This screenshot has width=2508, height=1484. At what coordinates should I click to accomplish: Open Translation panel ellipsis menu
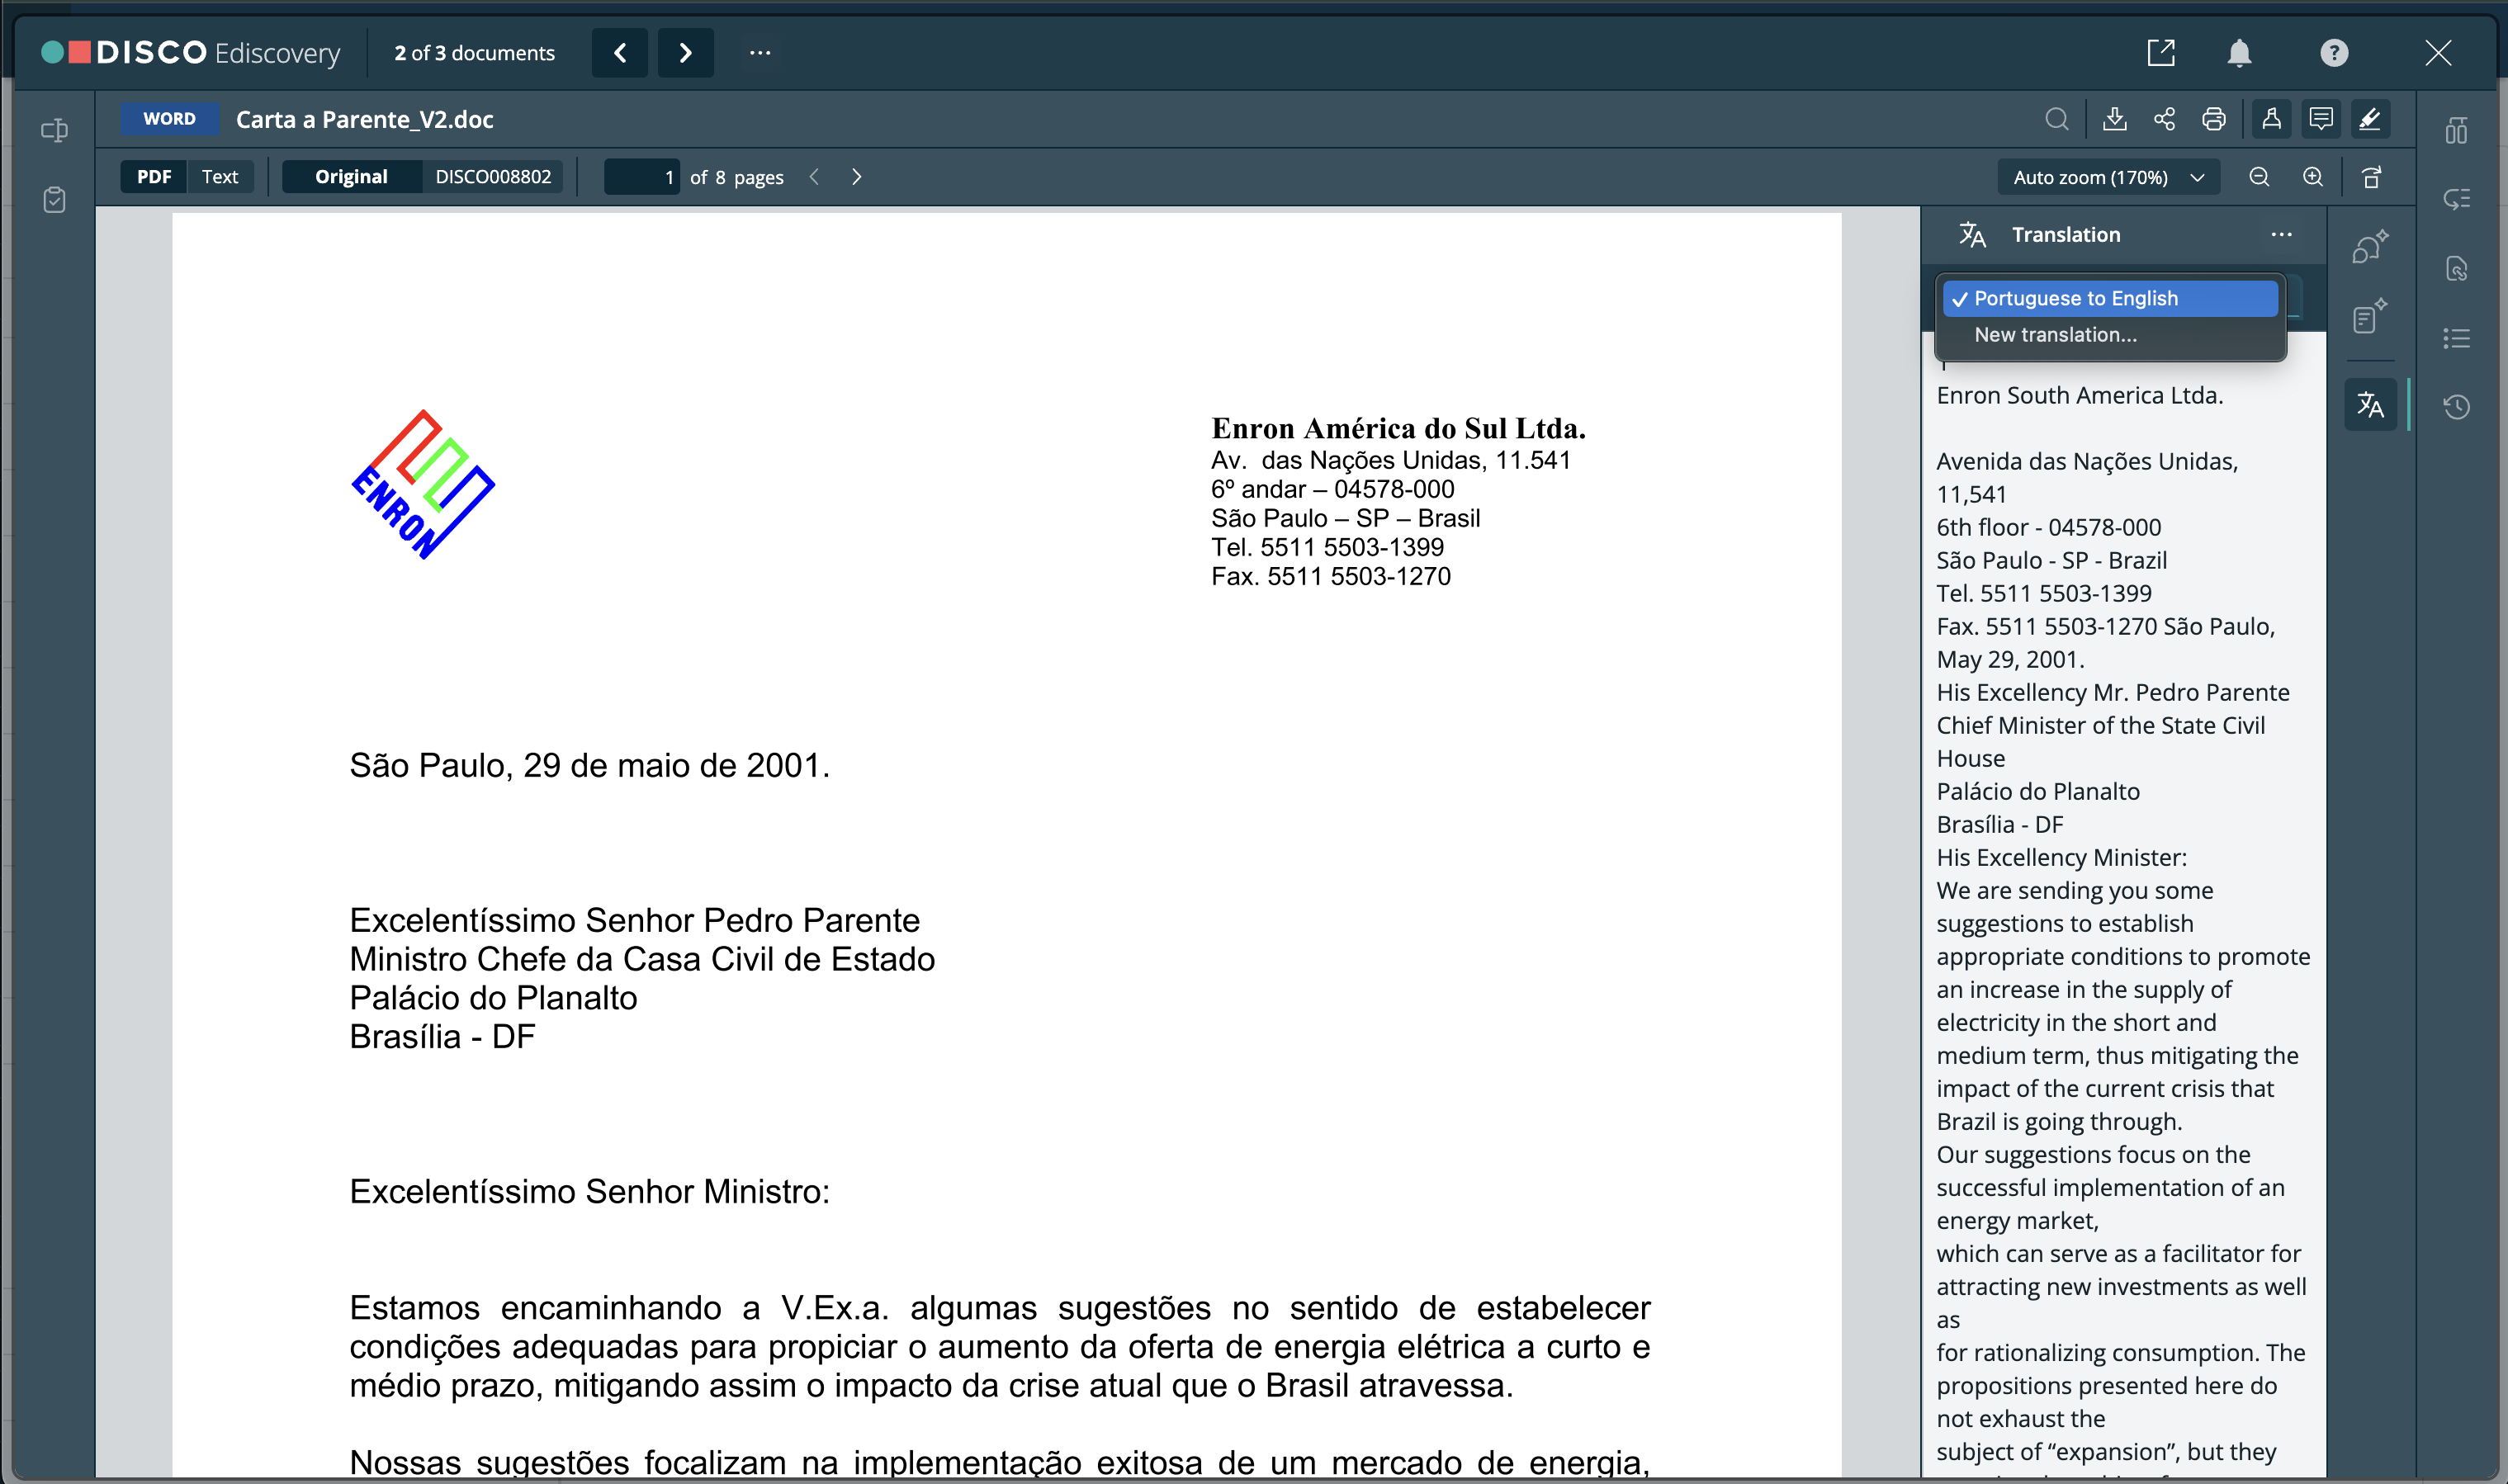coord(2281,235)
